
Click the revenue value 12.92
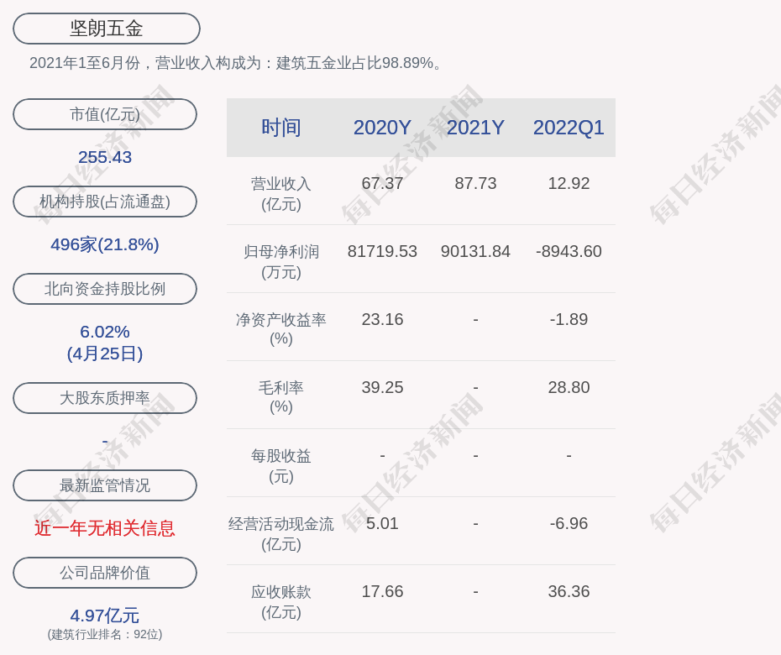point(569,183)
